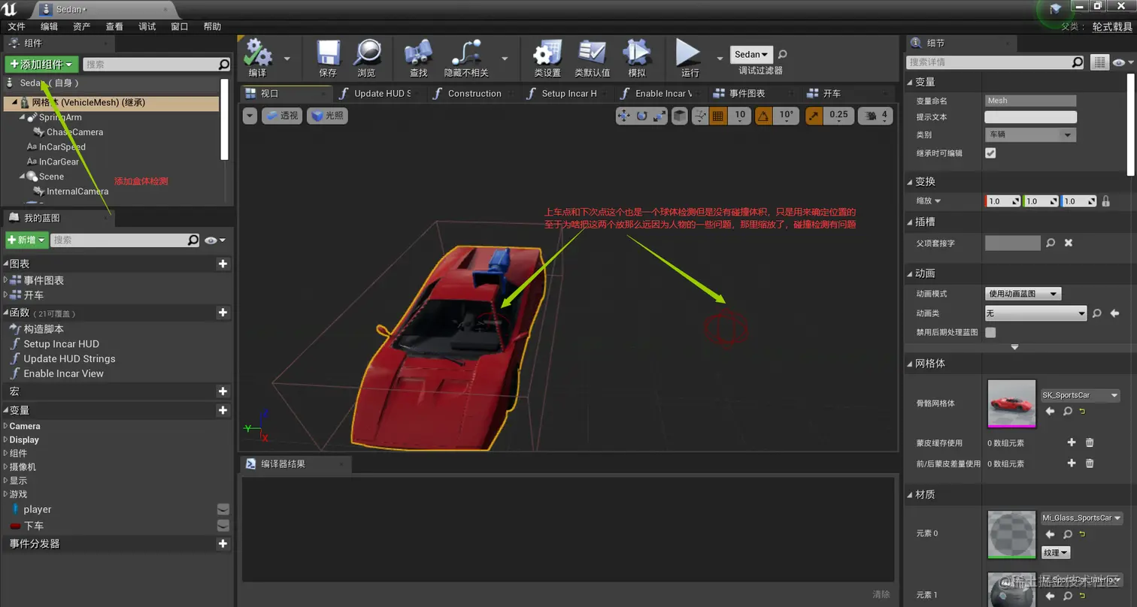Toggle rotation snapping triangle icon

tap(763, 116)
